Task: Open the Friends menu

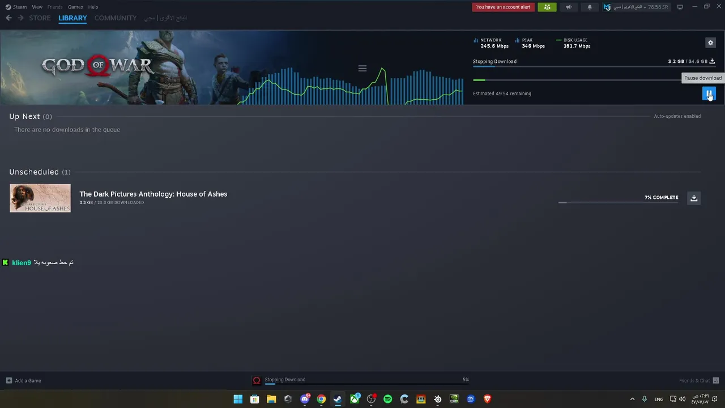Action: 55,7
